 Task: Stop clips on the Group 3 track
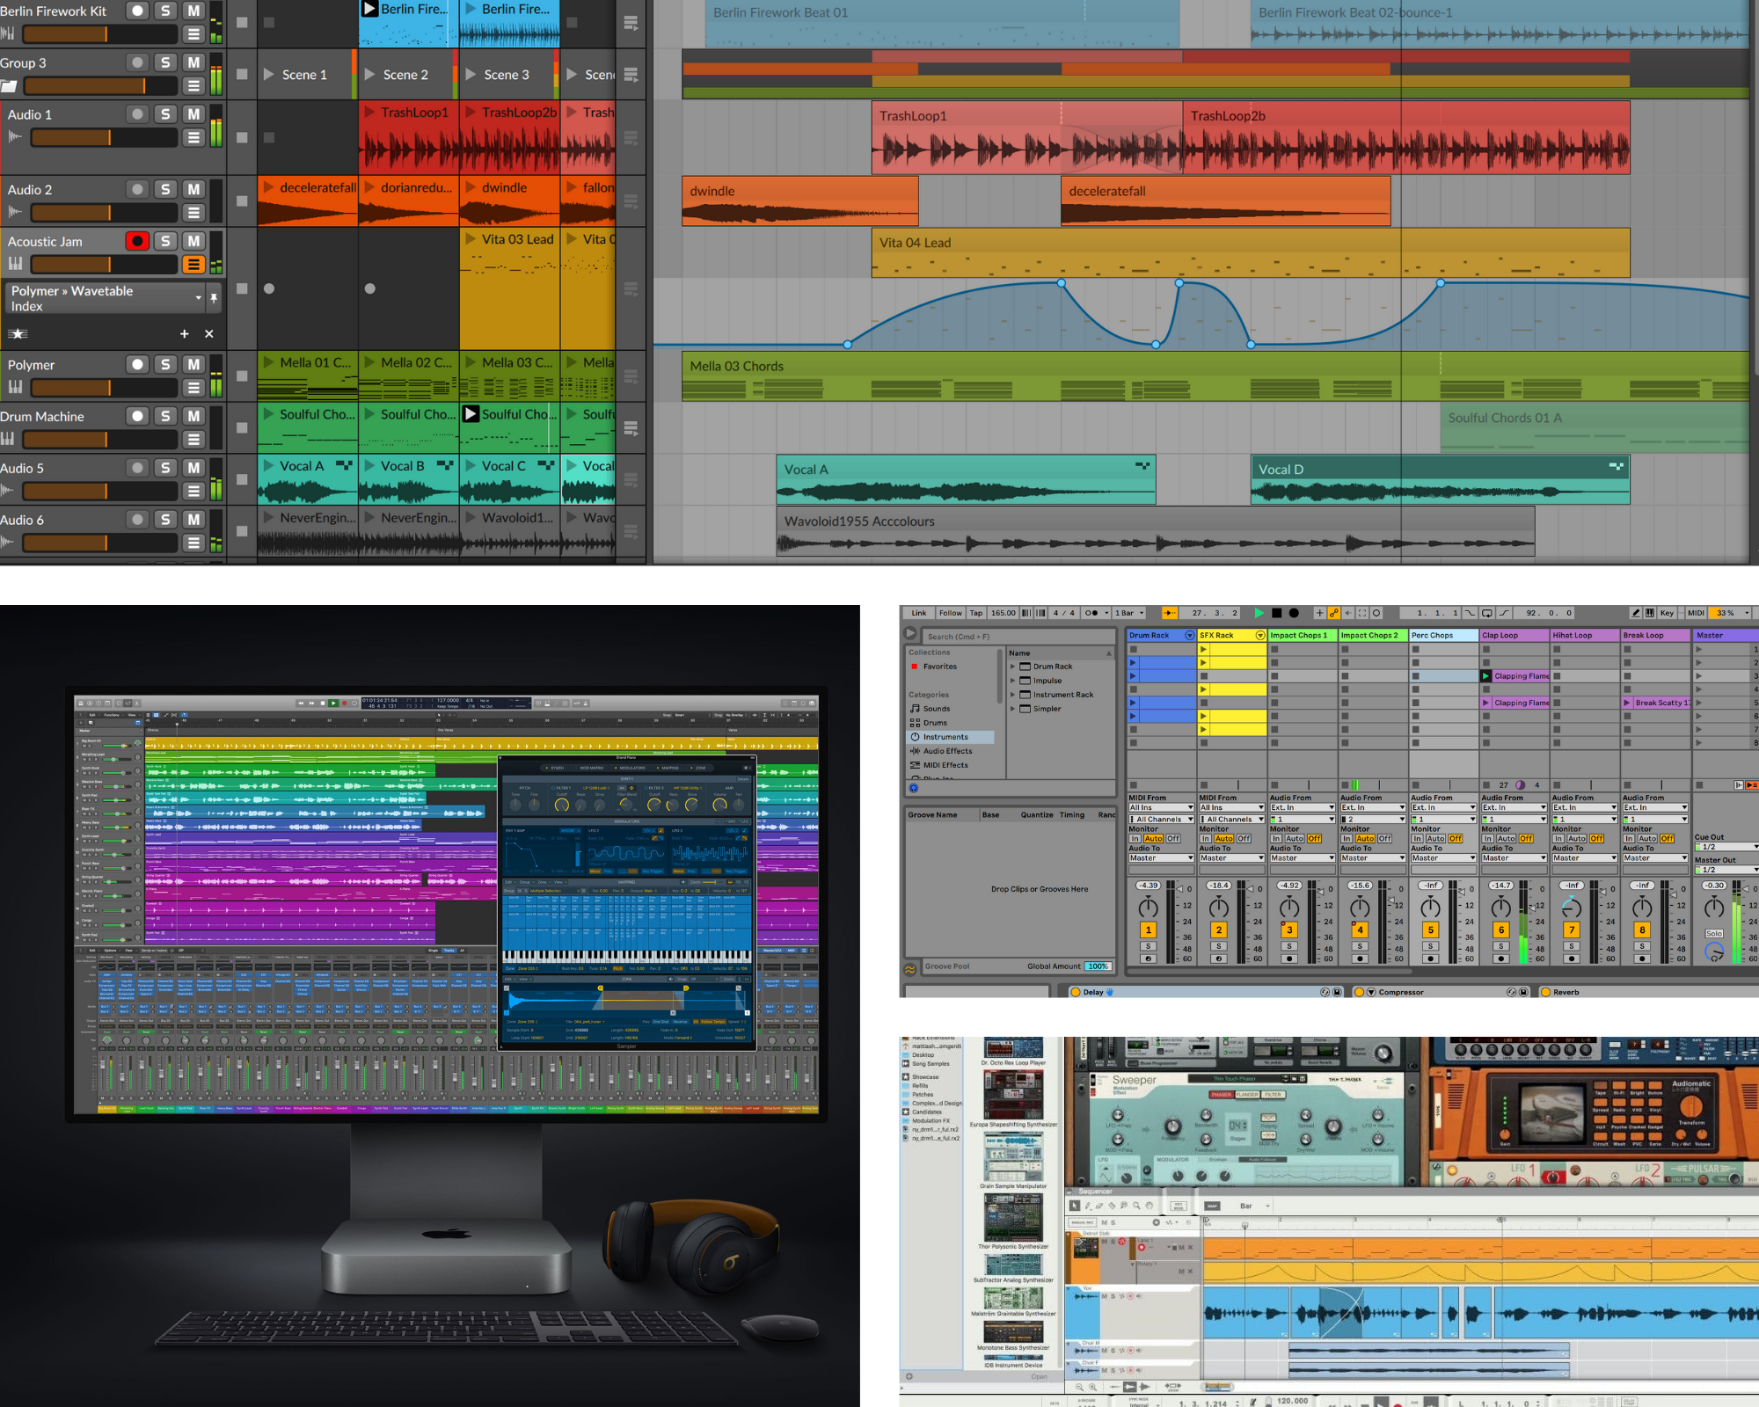(242, 75)
